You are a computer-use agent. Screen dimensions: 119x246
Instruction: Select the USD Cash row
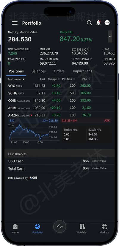click(x=59, y=161)
